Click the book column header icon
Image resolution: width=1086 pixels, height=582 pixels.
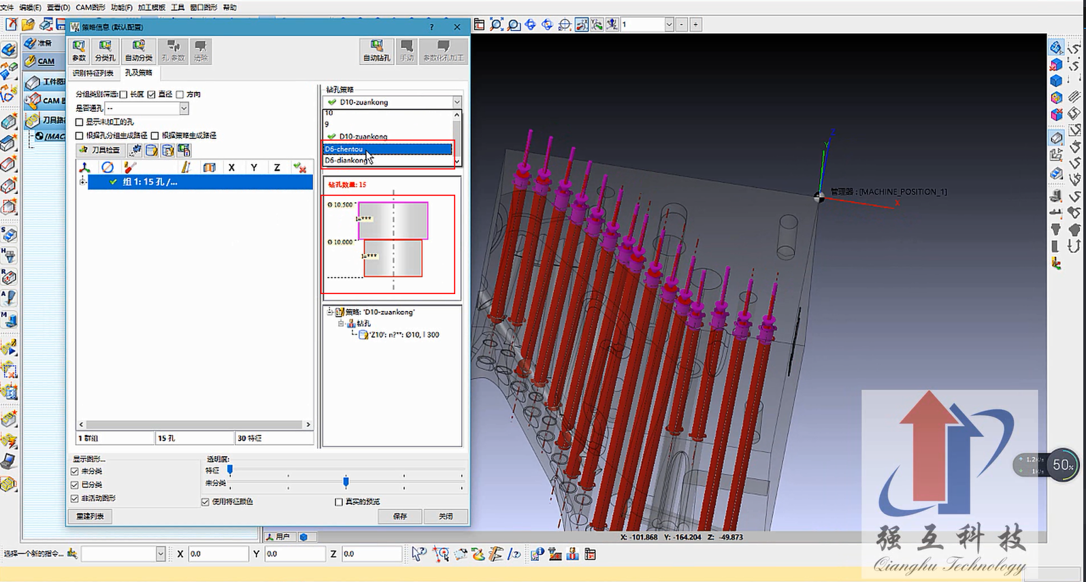pos(209,167)
